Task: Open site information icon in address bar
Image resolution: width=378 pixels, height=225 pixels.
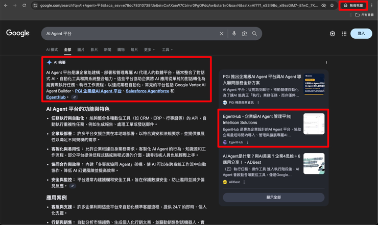Action: click(35, 5)
